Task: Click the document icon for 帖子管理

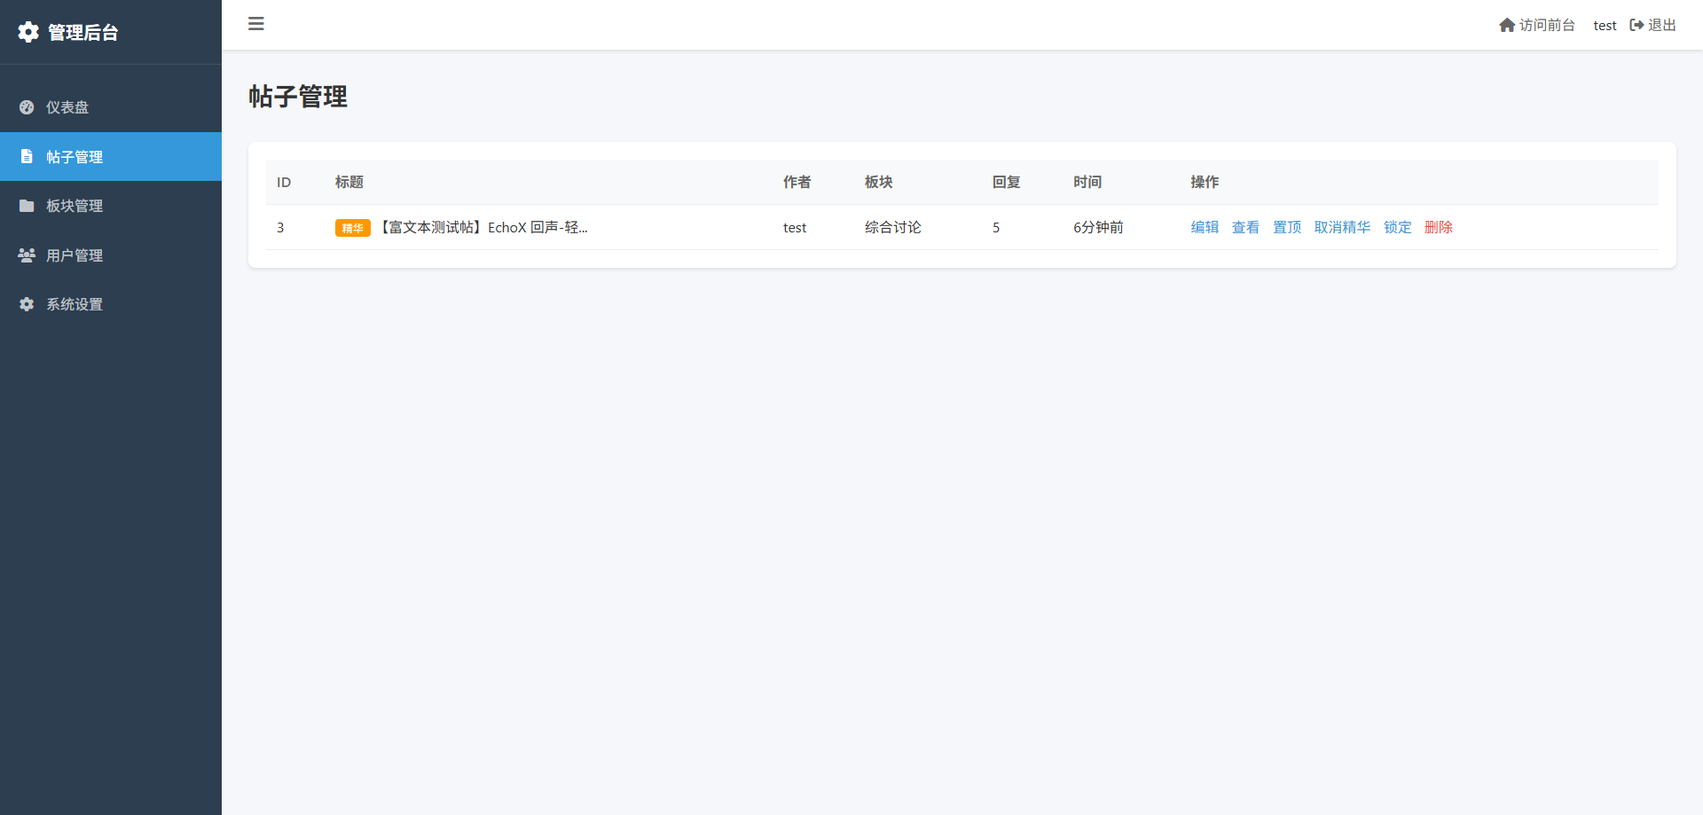Action: pos(27,156)
